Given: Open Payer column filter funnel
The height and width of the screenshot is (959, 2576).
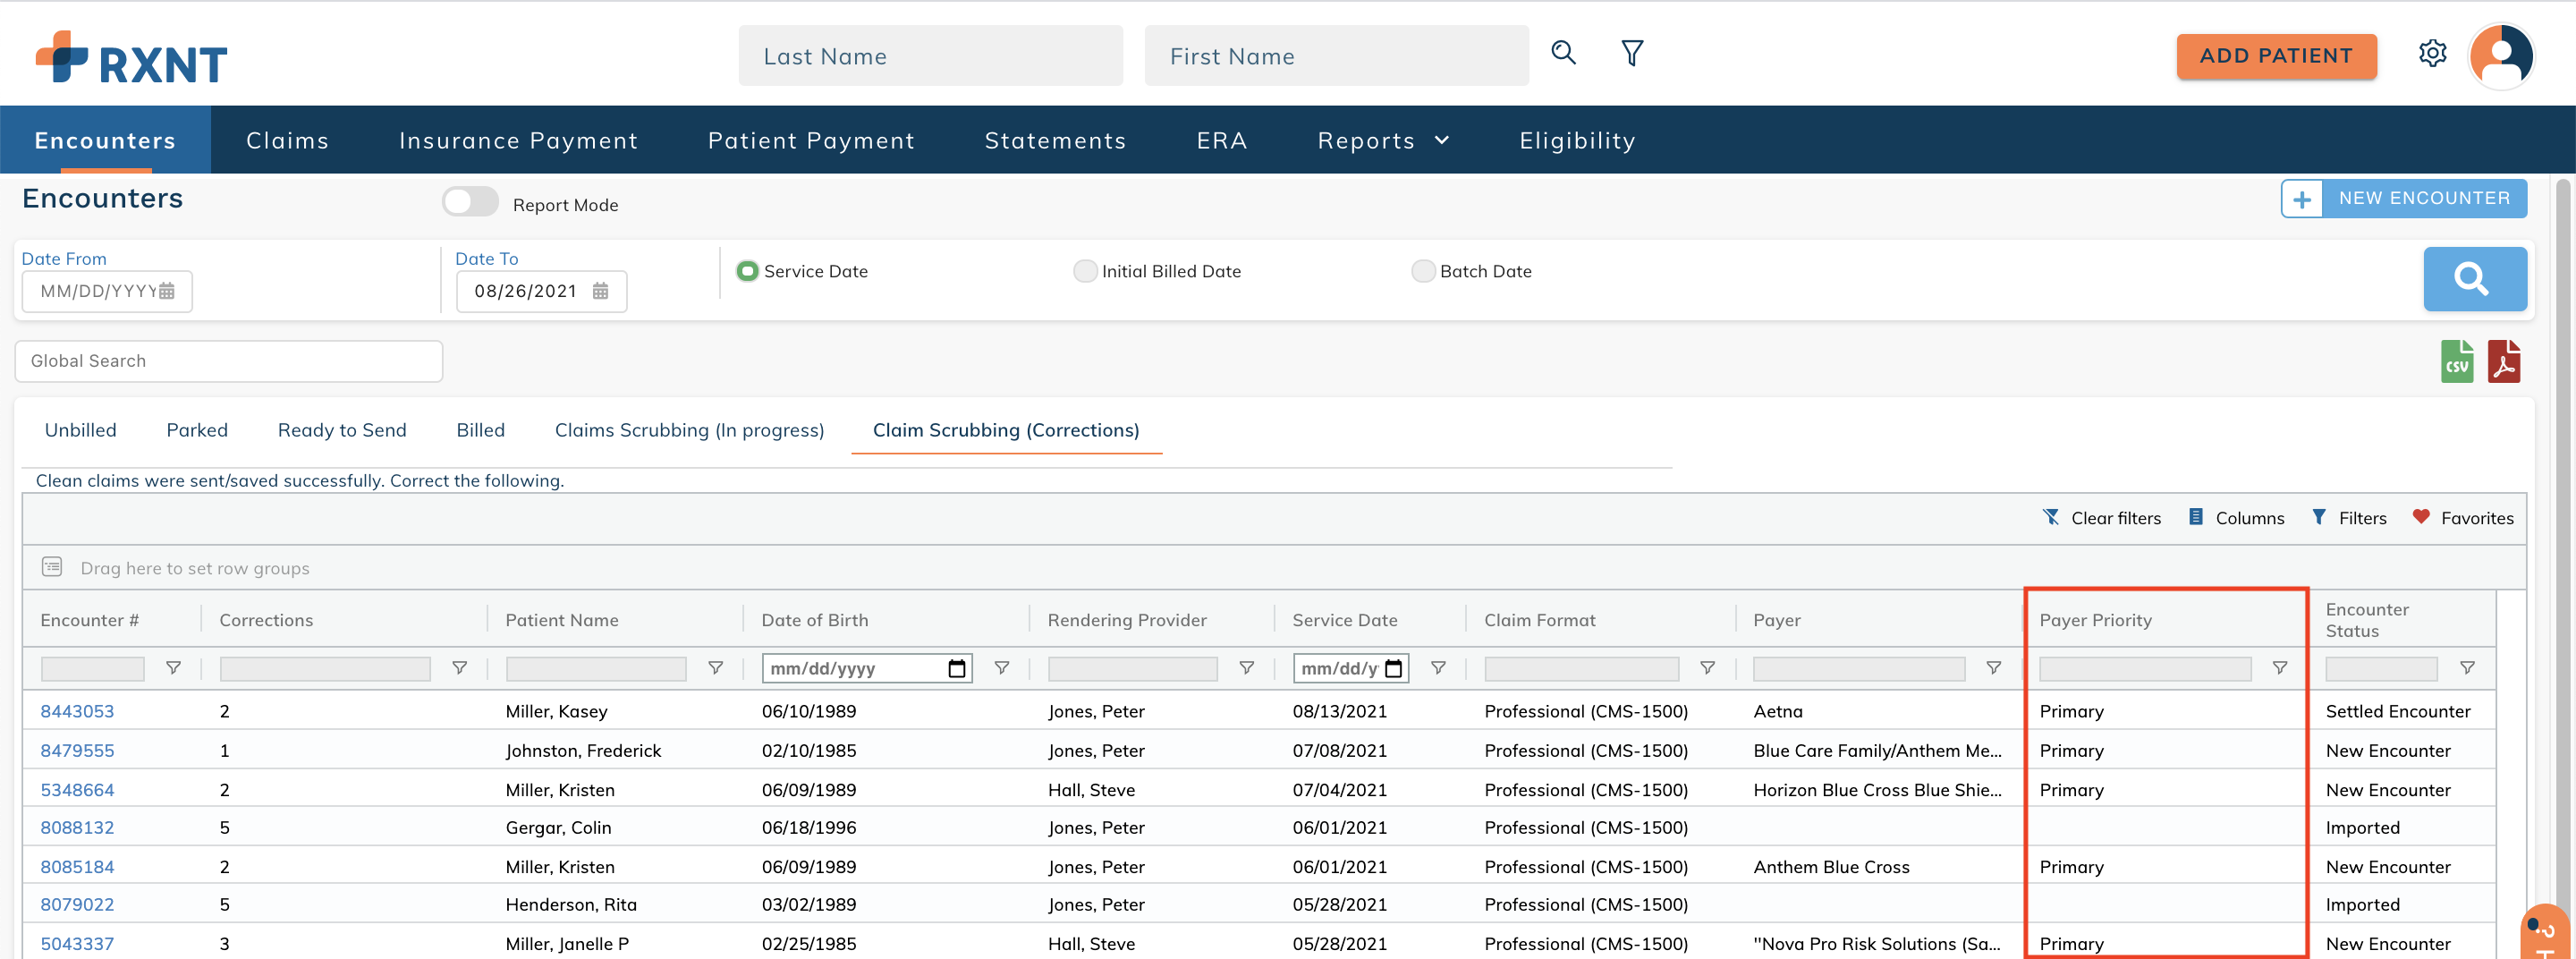Looking at the screenshot, I should pos(1993,668).
